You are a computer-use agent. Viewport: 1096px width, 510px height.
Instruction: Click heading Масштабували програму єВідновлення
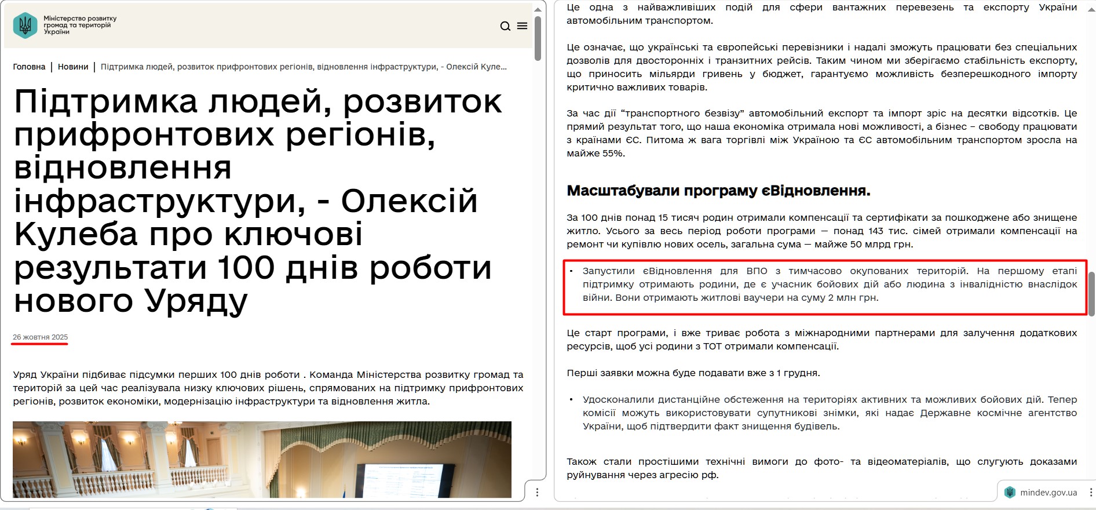718,191
